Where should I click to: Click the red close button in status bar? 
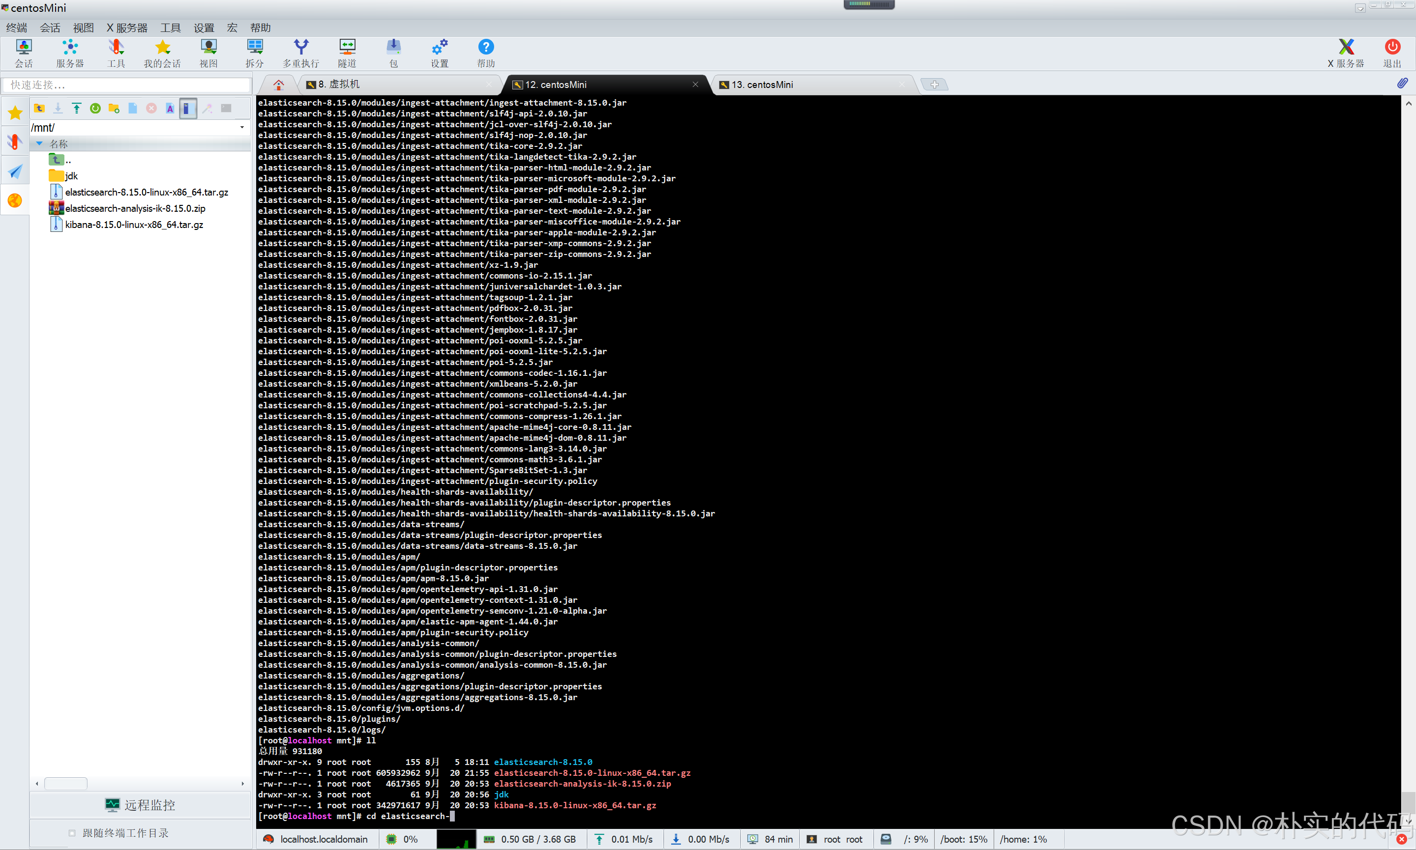point(1402,839)
